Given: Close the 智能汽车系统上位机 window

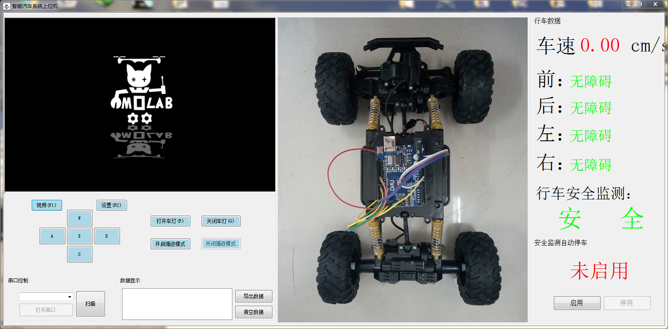Looking at the screenshot, I should [655, 4].
